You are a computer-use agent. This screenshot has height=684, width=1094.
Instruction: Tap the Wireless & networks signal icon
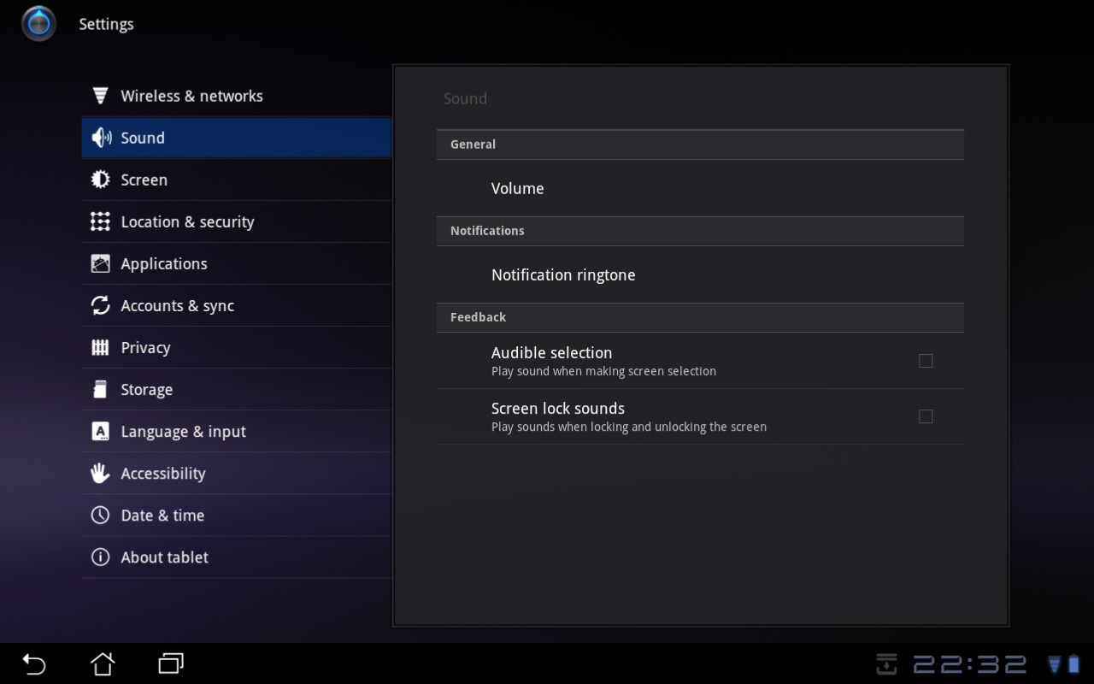pos(100,96)
